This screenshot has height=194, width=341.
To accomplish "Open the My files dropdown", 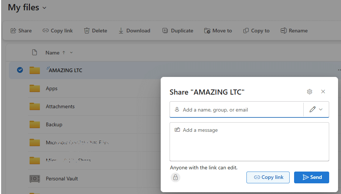I will tap(44, 8).
